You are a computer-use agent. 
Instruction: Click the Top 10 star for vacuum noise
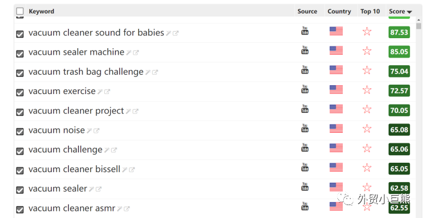367,129
